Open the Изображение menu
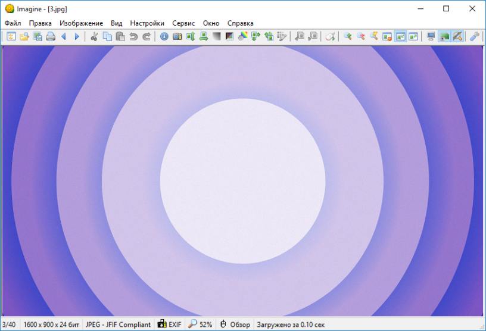This screenshot has height=331, width=486. (81, 23)
